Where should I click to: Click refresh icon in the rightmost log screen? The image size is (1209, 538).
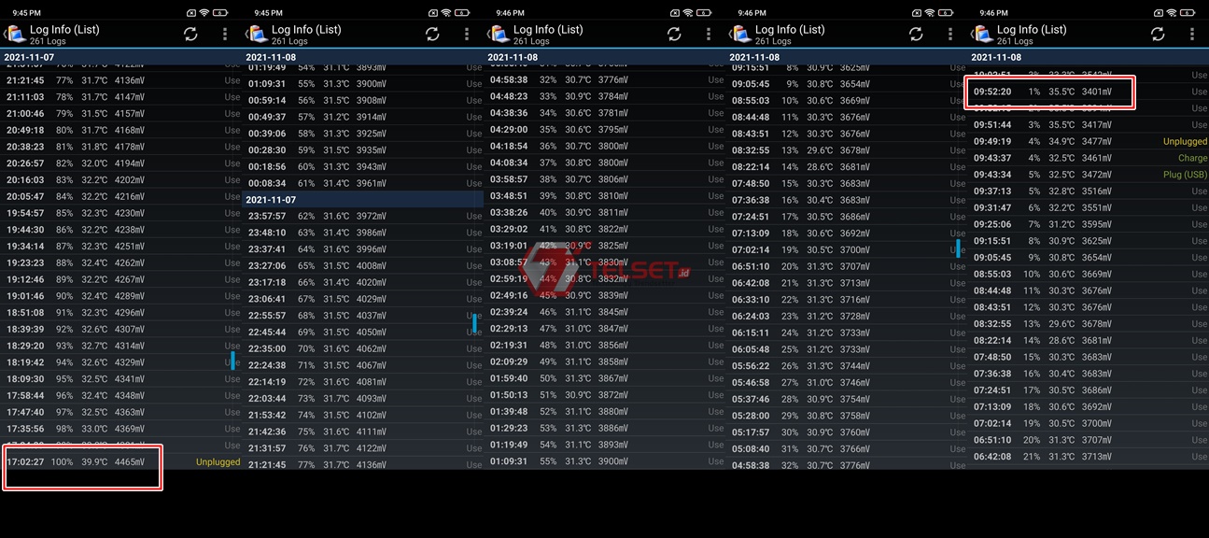tap(1158, 34)
